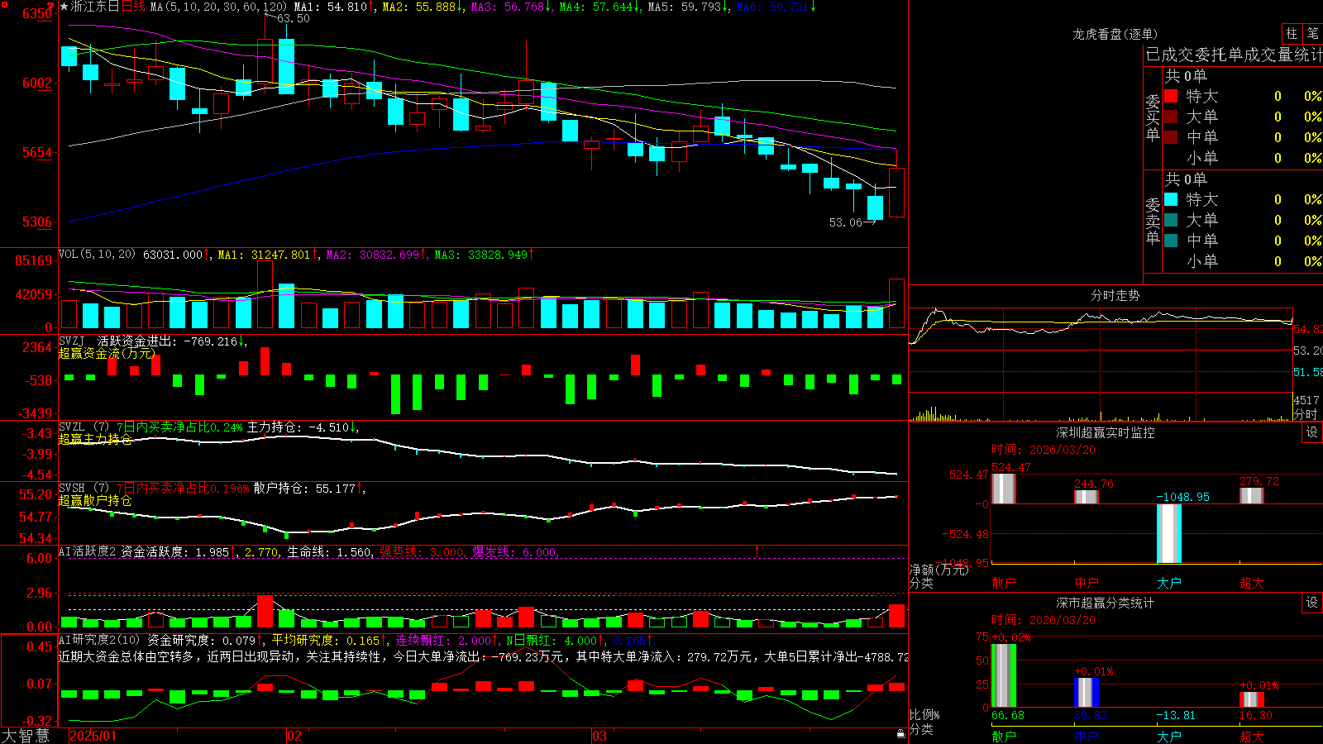This screenshot has width=1323, height=744.
Task: Click the 深圳超赢实时监控 title
Action: [1105, 432]
